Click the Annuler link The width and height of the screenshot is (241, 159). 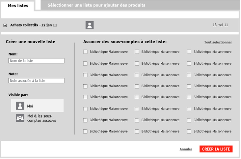186,149
